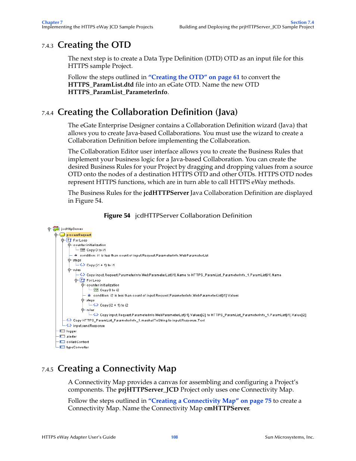This screenshot has height=461, width=356.
Task: Select the ParamList[i1].Name copy rule text
Action: pyautogui.click(x=184, y=275)
